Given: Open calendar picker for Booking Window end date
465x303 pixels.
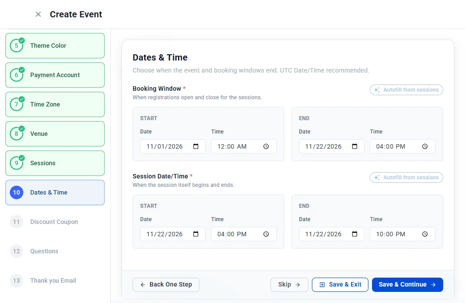Looking at the screenshot, I should tap(354, 146).
